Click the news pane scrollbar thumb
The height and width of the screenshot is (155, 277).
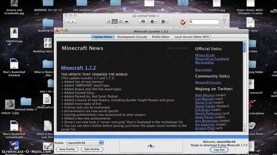(x=244, y=47)
